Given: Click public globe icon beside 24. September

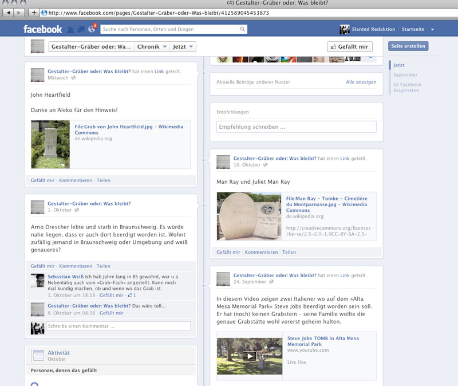Looking at the screenshot, I should (x=271, y=282).
